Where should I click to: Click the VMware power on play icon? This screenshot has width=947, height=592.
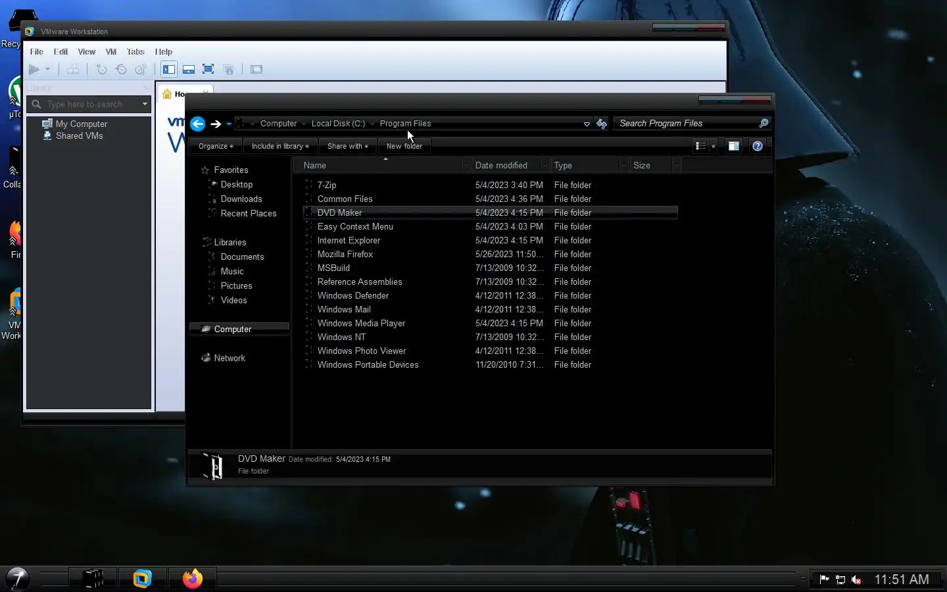[34, 69]
